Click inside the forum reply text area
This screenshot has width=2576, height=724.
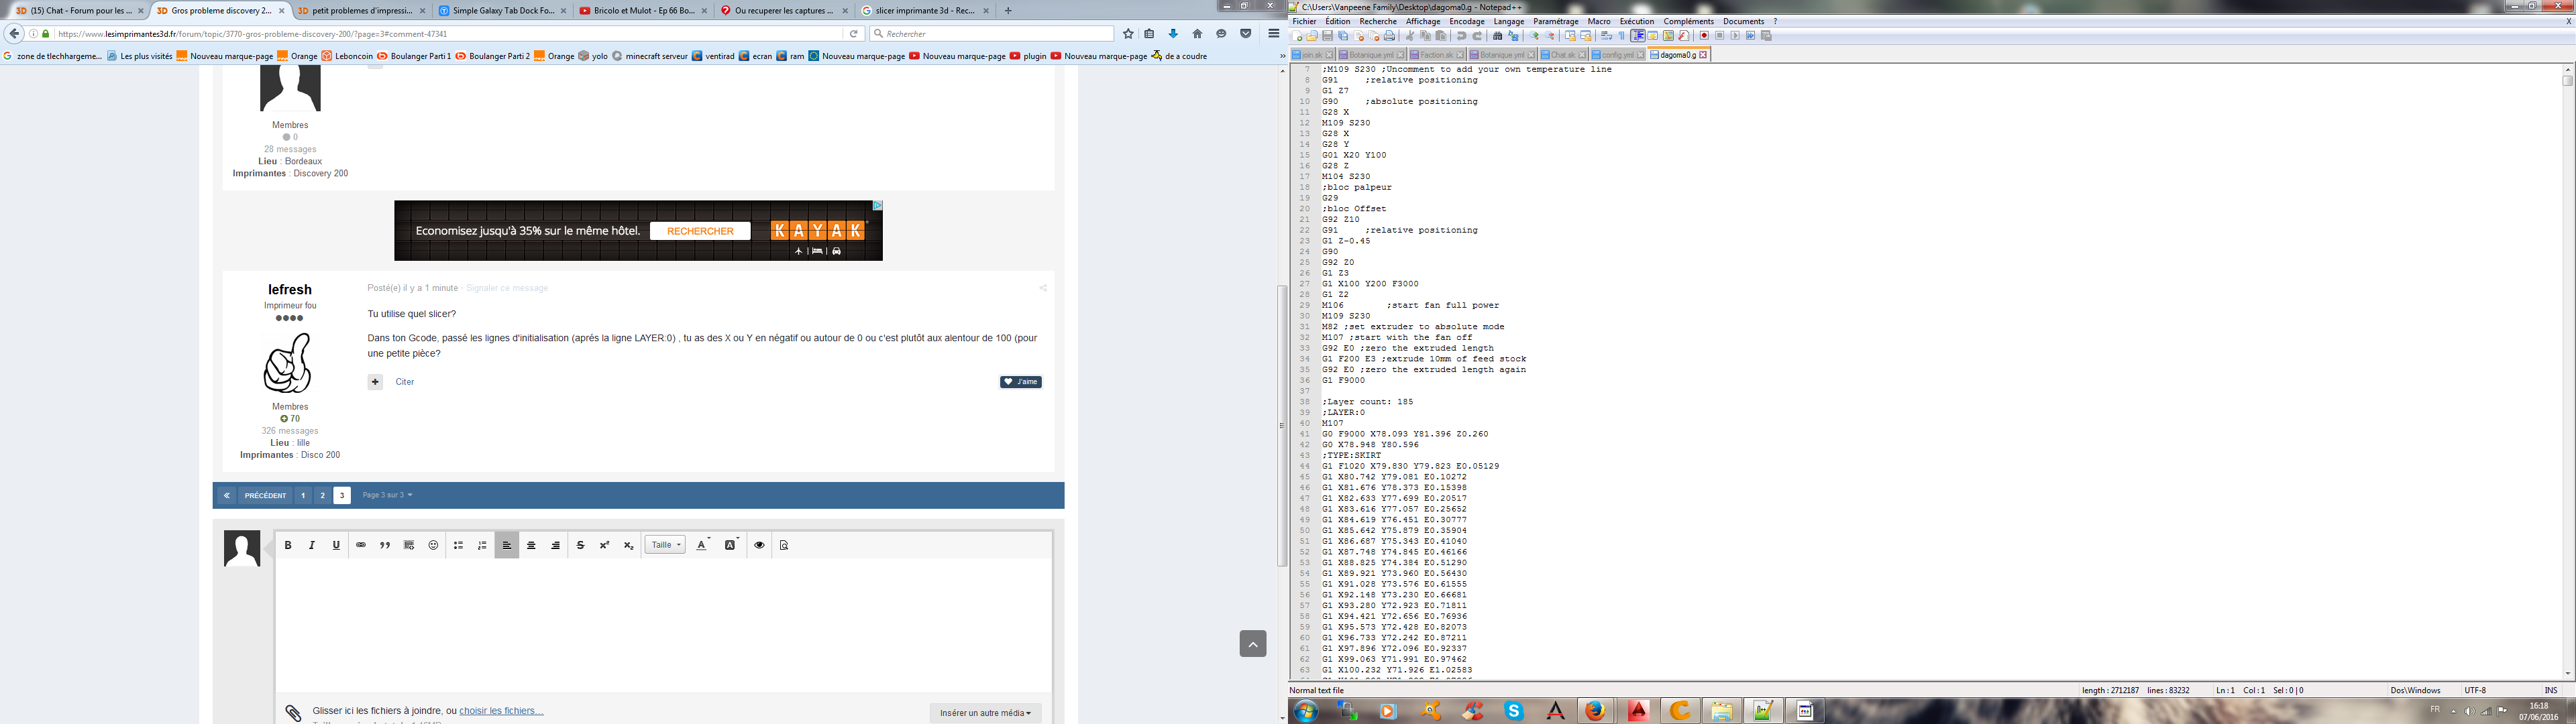[x=664, y=625]
